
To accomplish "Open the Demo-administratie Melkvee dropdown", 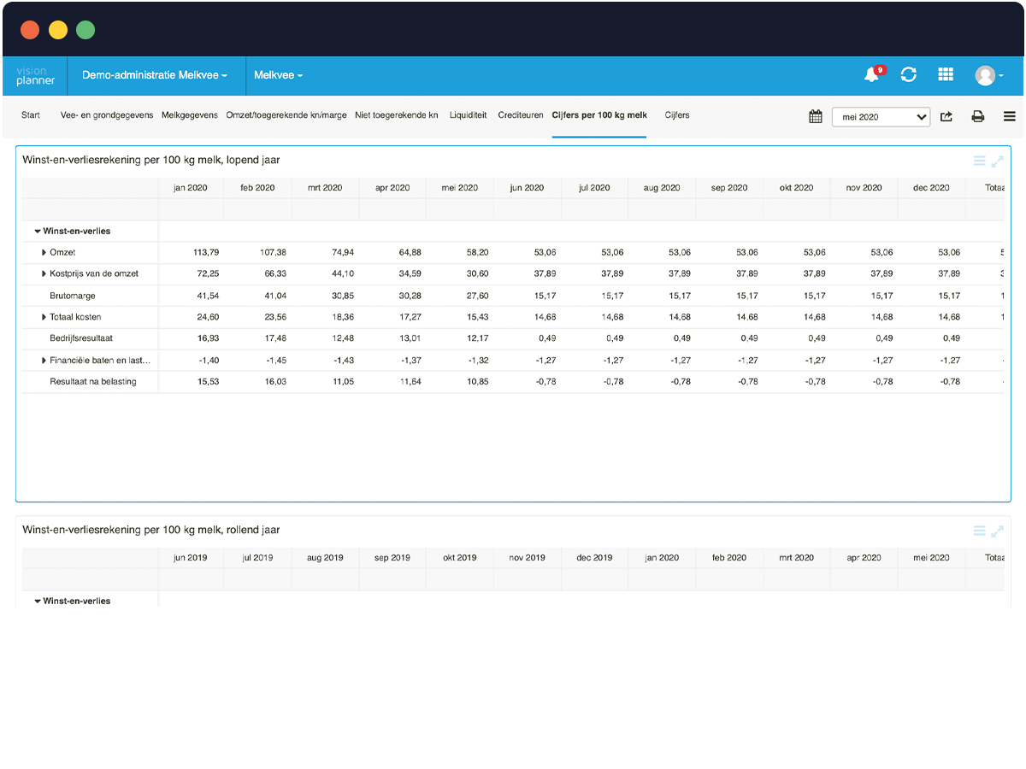I will pyautogui.click(x=155, y=75).
